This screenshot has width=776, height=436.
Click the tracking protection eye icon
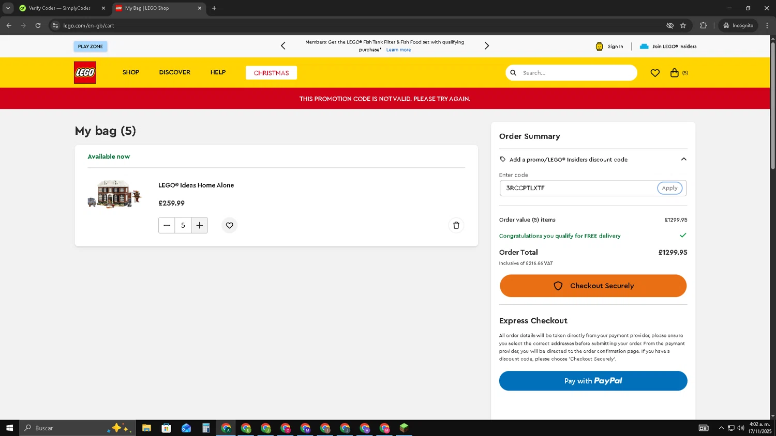point(670,25)
